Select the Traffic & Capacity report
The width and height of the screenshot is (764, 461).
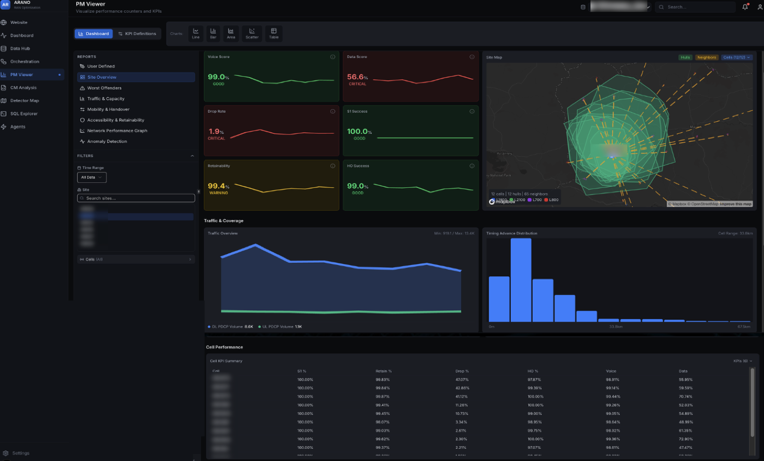tap(136, 99)
